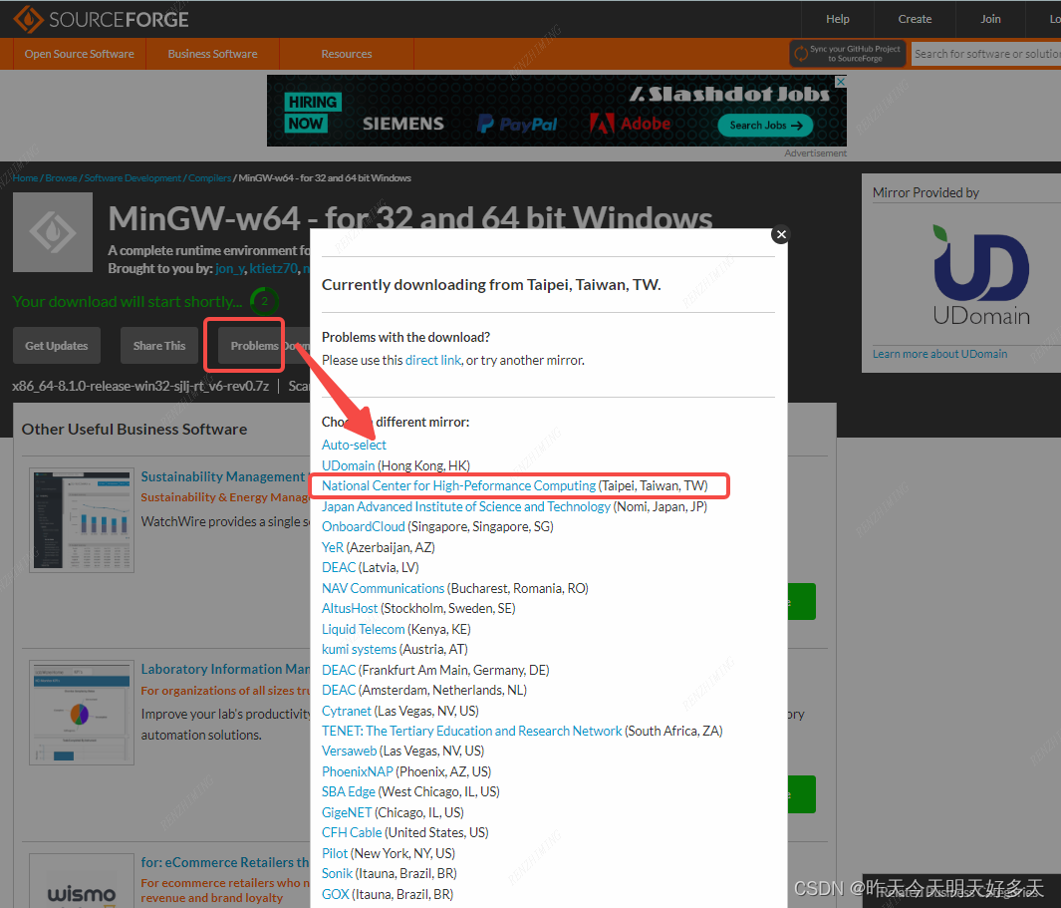Select UDomain Hong Kong mirror
This screenshot has width=1061, height=908.
click(x=348, y=465)
